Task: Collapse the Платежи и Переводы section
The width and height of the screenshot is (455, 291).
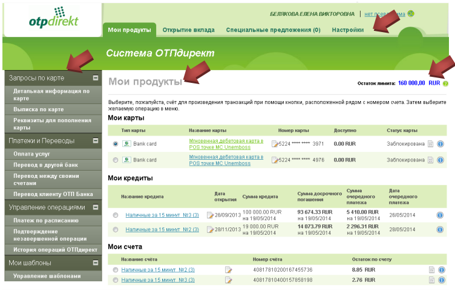Action: click(96, 141)
